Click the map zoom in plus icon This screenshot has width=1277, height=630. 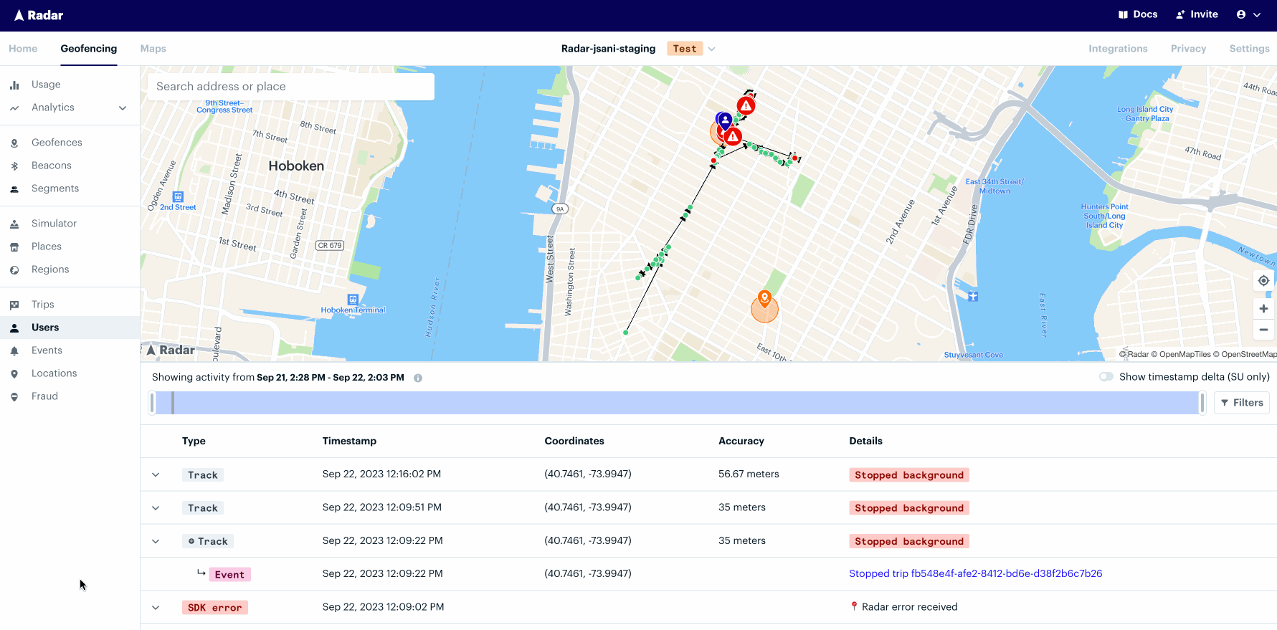tap(1263, 309)
